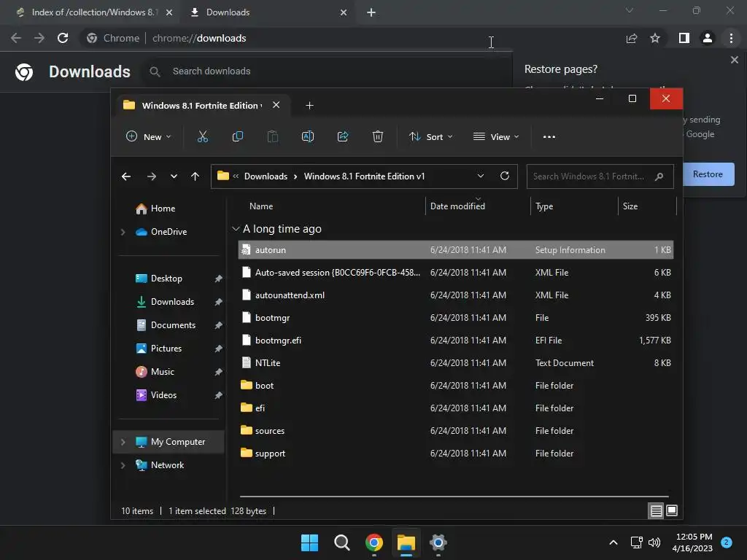Image resolution: width=747 pixels, height=560 pixels.
Task: Sort by the Size column header
Action: (x=630, y=206)
